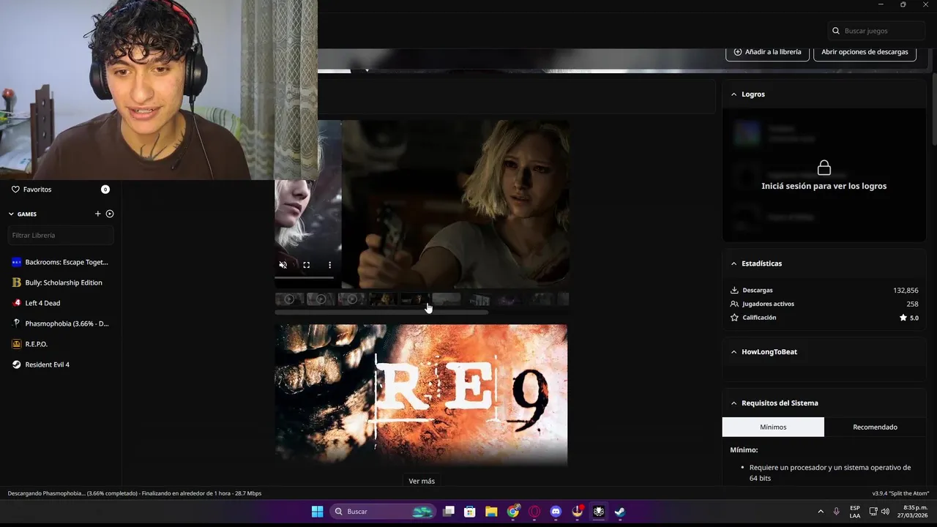Collapse the Estadísticas section
This screenshot has width=937, height=527.
pyautogui.click(x=734, y=263)
